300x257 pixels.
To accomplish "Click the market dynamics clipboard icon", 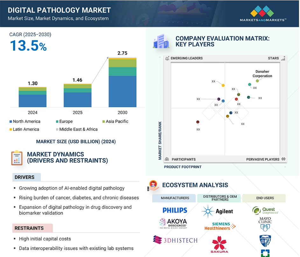I will click(x=17, y=158).
